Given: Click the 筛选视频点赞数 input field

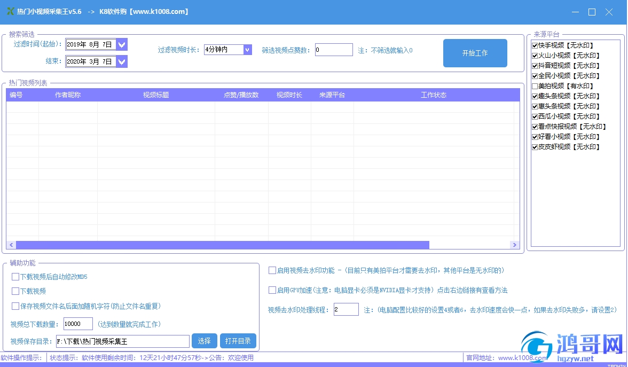Looking at the screenshot, I should pyautogui.click(x=334, y=50).
